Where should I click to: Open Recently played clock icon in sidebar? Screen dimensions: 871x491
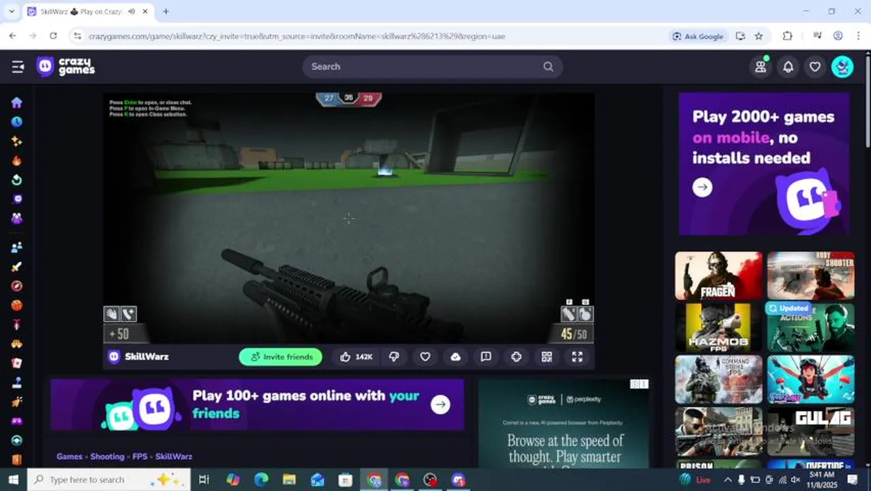tap(16, 121)
